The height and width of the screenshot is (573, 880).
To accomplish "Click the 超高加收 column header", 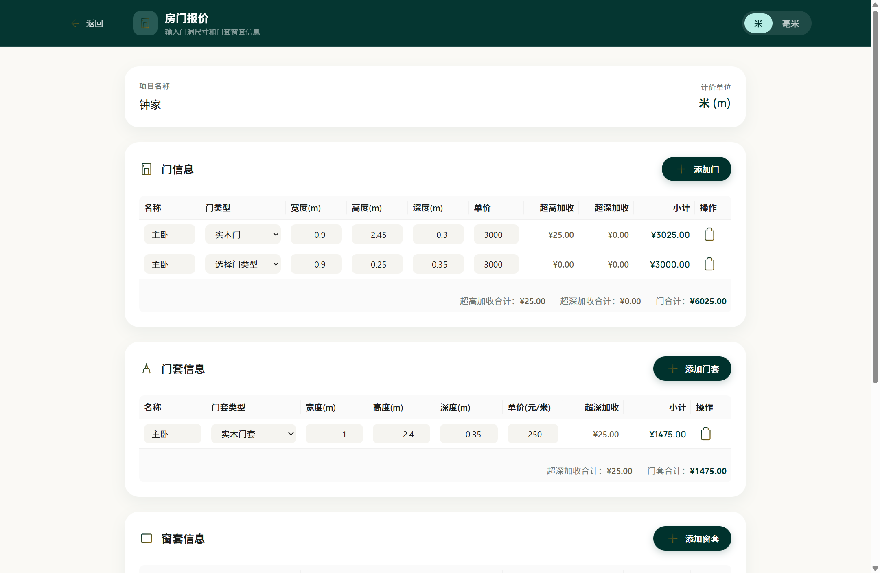I will tap(556, 208).
